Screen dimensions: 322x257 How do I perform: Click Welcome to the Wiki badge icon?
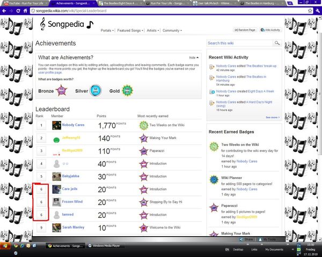[143, 228]
